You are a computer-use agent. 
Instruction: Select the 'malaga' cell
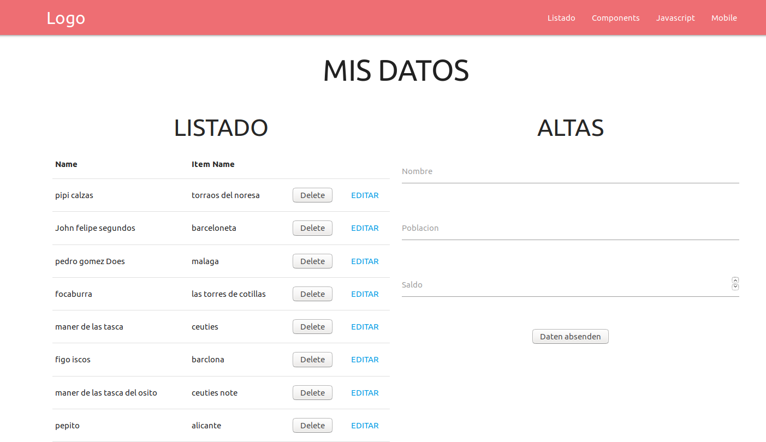(x=205, y=261)
